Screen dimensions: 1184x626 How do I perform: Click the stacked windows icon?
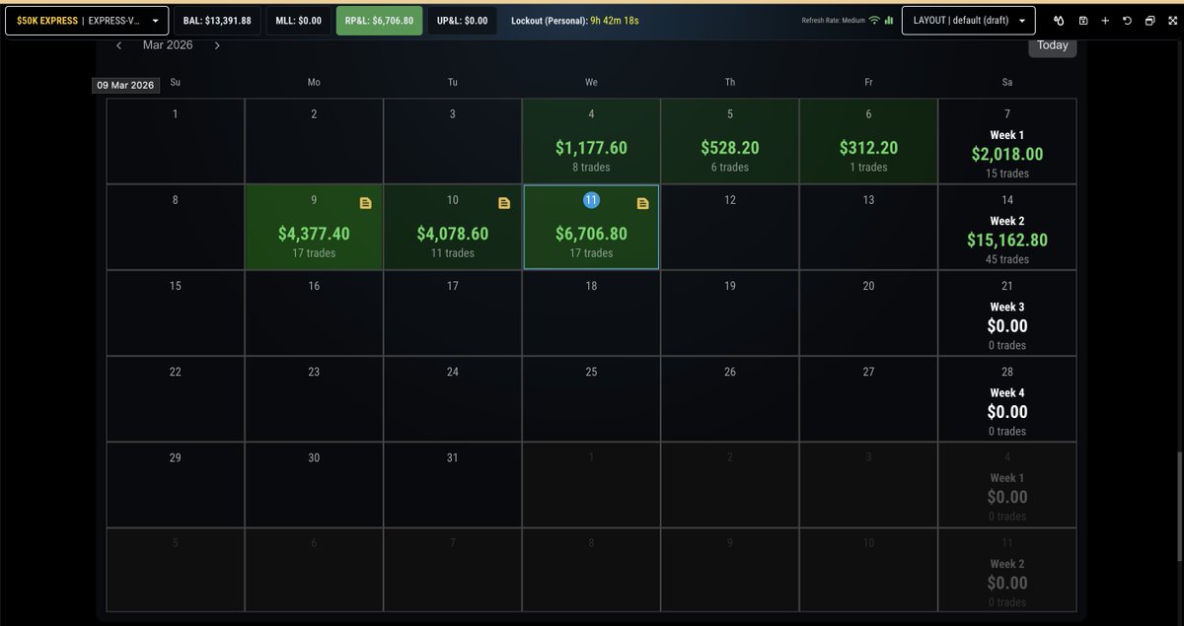tap(1149, 21)
